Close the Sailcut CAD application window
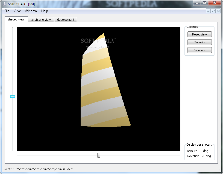This screenshot has height=174, width=223. (x=215, y=3)
